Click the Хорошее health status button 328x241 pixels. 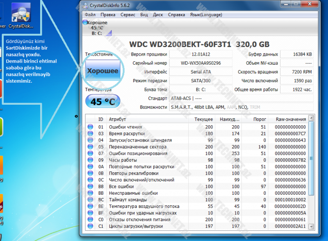[102, 71]
